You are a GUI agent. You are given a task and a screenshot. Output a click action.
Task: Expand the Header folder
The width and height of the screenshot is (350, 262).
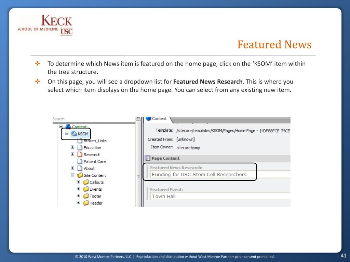pyautogui.click(x=78, y=203)
